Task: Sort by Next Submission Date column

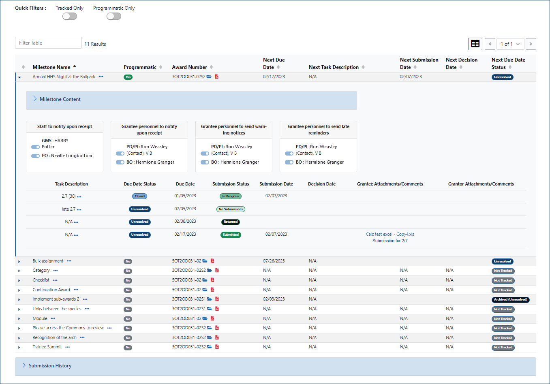Action: pyautogui.click(x=415, y=67)
